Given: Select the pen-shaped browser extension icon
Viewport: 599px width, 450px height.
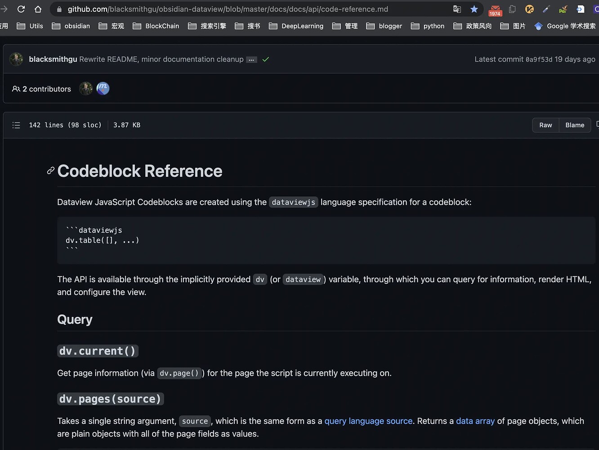Looking at the screenshot, I should pyautogui.click(x=546, y=9).
